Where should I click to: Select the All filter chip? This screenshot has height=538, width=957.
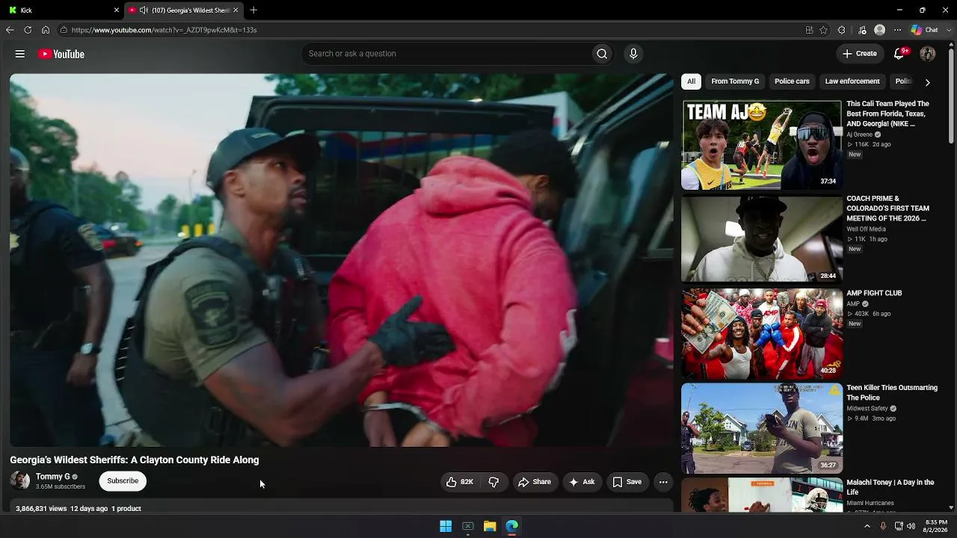click(692, 81)
